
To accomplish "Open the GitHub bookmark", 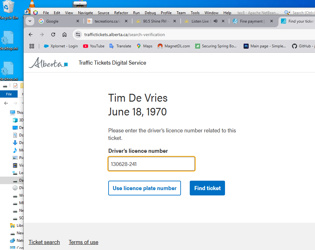I will (303, 46).
